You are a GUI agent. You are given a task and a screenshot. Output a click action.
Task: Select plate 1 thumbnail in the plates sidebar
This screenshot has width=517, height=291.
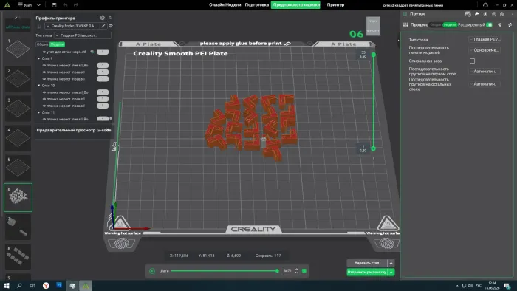(x=18, y=49)
